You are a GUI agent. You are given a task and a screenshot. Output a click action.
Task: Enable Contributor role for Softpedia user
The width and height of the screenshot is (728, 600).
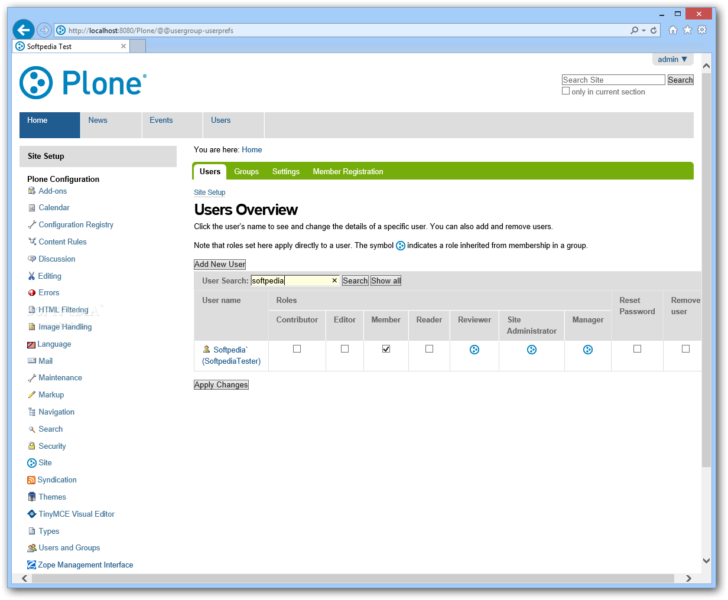point(297,349)
